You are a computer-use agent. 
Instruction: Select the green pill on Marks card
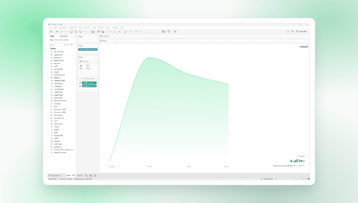(x=89, y=83)
